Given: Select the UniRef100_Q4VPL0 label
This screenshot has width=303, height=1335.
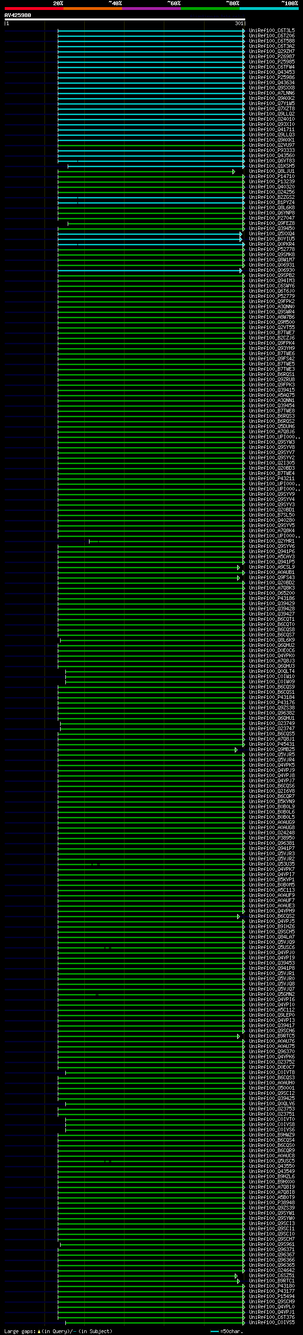Looking at the screenshot, I should 272,1307.
